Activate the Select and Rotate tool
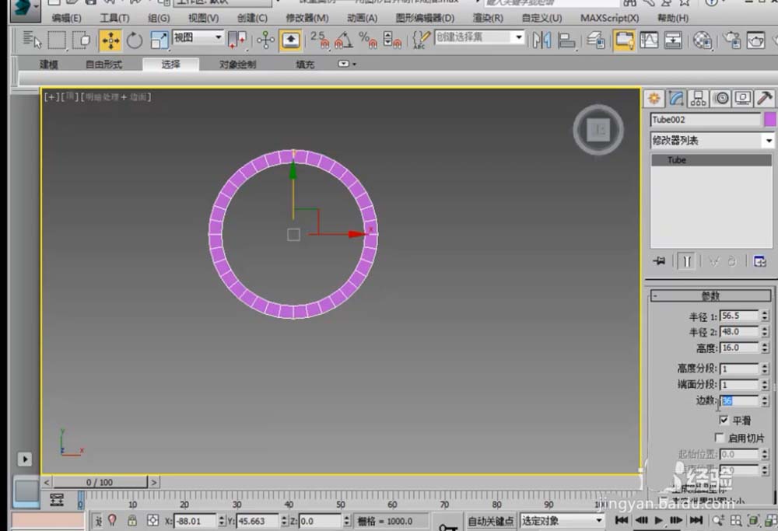The image size is (778, 531). click(x=135, y=40)
